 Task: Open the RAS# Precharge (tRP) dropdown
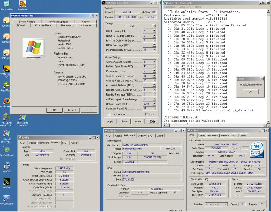point(154,45)
